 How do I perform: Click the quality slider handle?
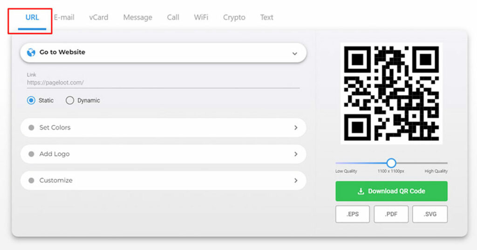[391, 163]
